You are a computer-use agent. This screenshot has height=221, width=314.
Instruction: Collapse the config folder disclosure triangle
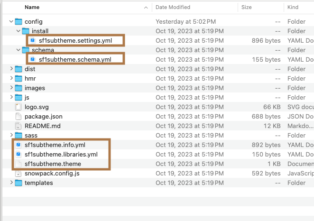[11, 21]
